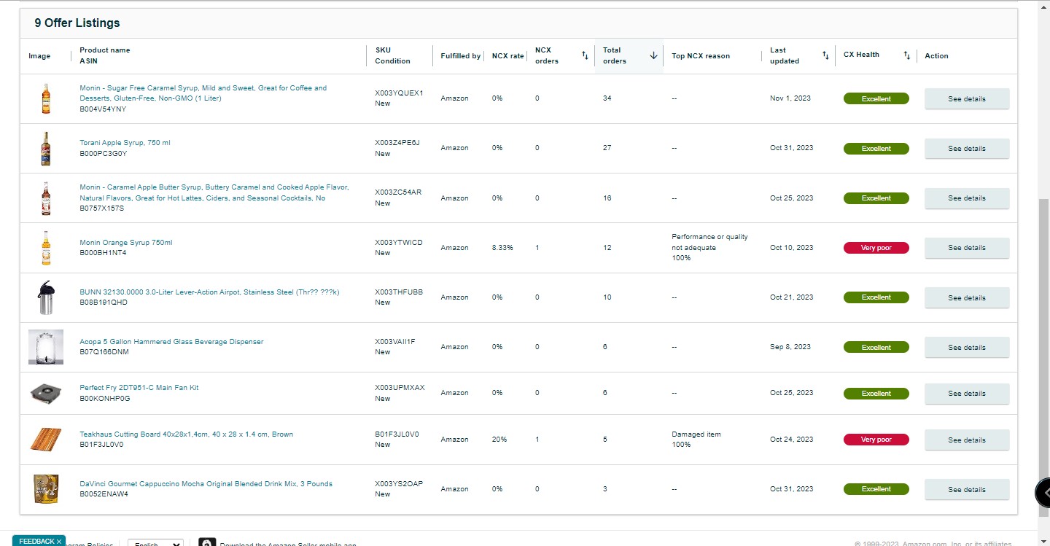See details for DaVinci Cappuccino Mocha
The image size is (1050, 546).
[967, 490]
